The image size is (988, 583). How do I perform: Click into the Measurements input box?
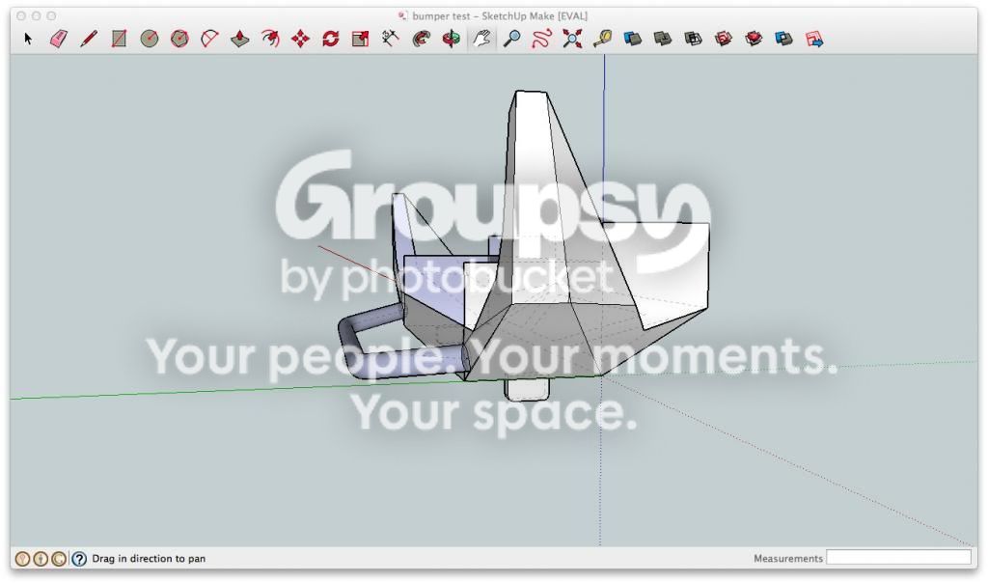(x=898, y=557)
